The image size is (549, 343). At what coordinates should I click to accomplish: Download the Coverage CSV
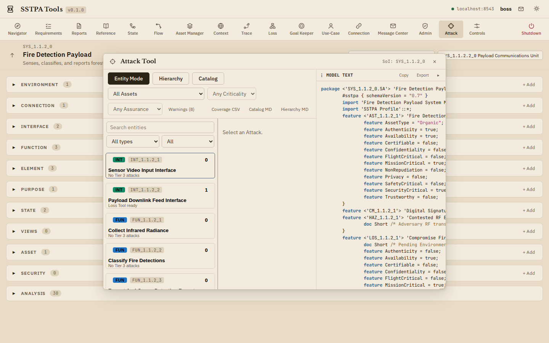(x=226, y=109)
